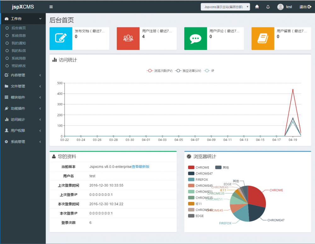
Task: Click the 查看最新版 link
Action: pyautogui.click(x=140, y=167)
